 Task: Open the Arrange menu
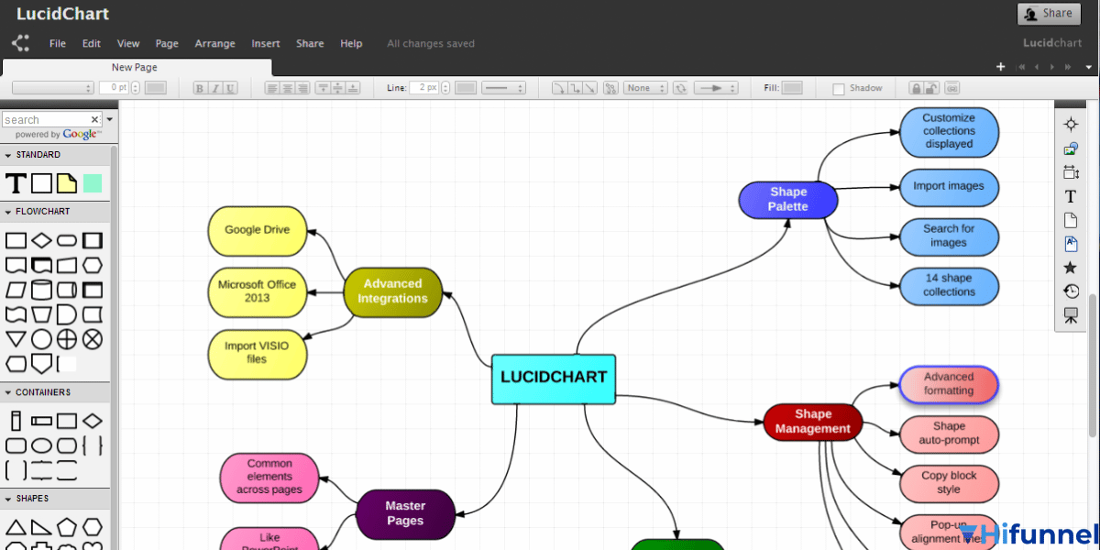click(215, 43)
